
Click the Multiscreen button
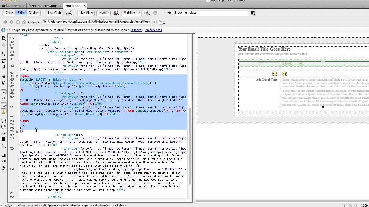tap(132, 13)
